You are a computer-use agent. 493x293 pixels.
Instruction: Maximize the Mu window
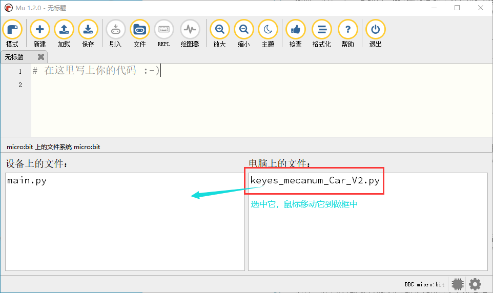pyautogui.click(x=457, y=8)
